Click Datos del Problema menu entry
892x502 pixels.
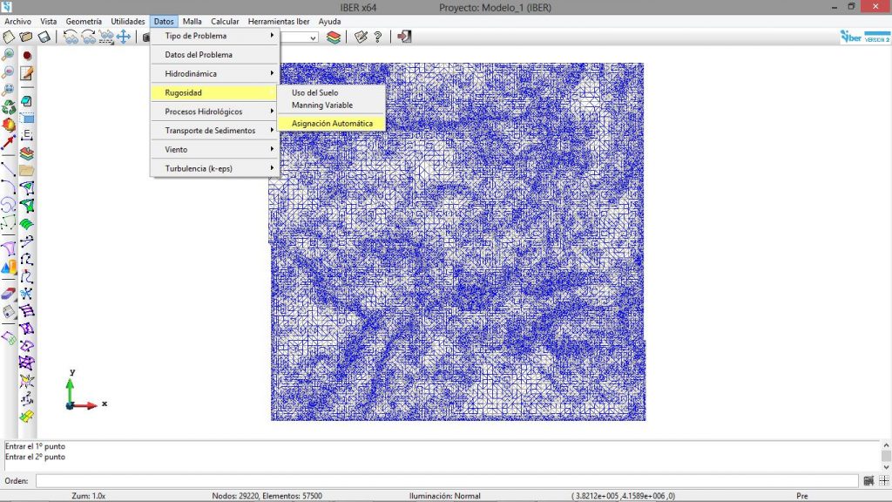coord(199,55)
